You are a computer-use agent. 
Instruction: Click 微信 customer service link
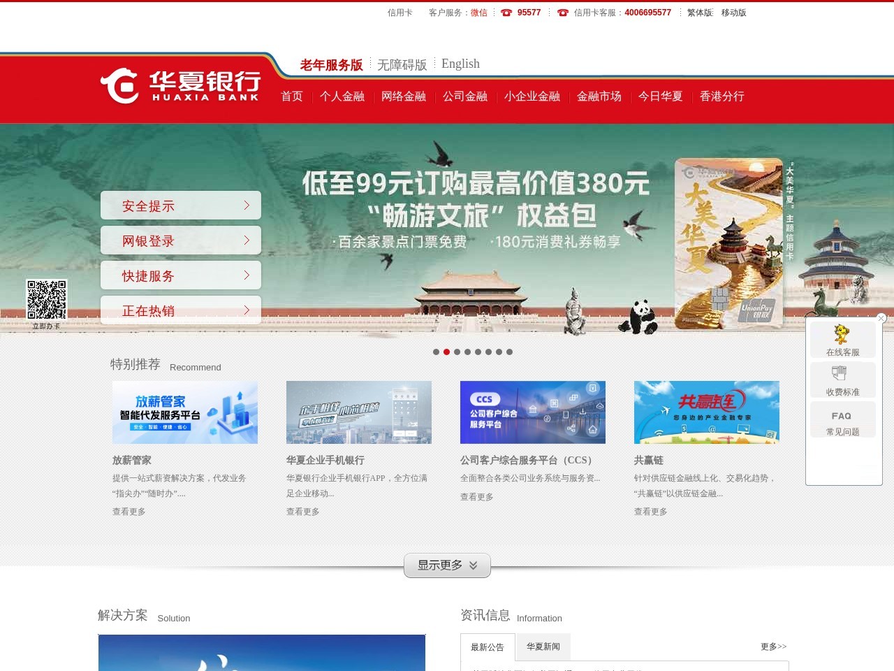pos(479,13)
